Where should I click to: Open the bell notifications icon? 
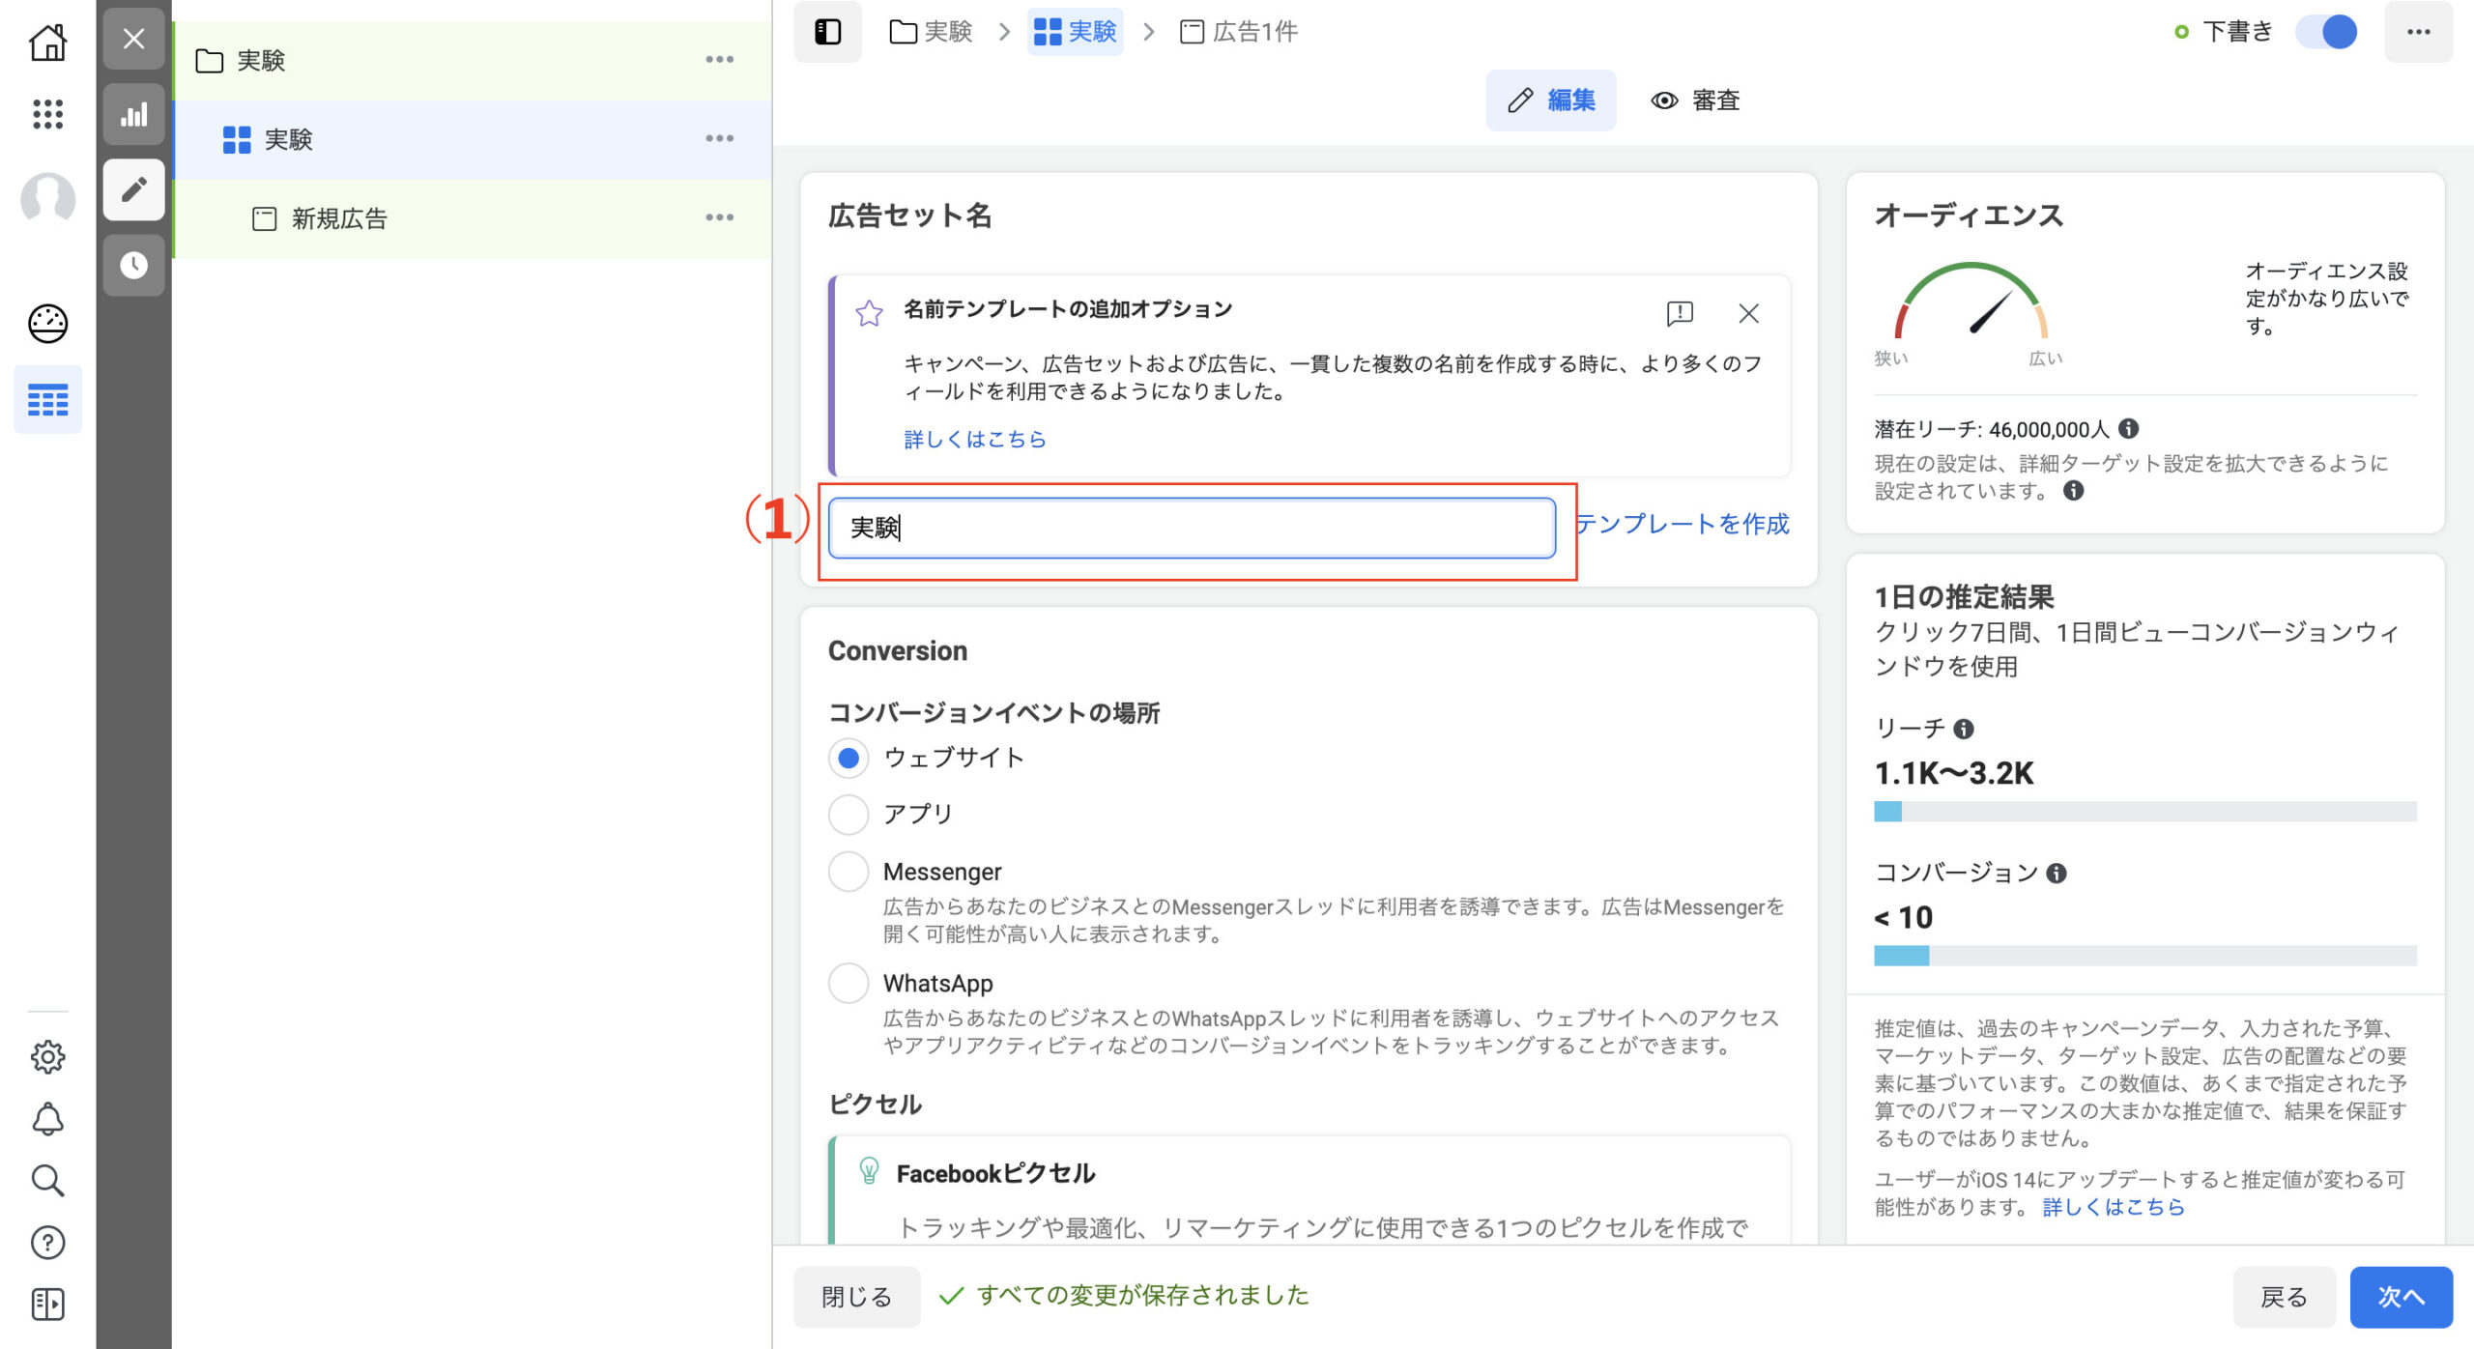tap(47, 1119)
